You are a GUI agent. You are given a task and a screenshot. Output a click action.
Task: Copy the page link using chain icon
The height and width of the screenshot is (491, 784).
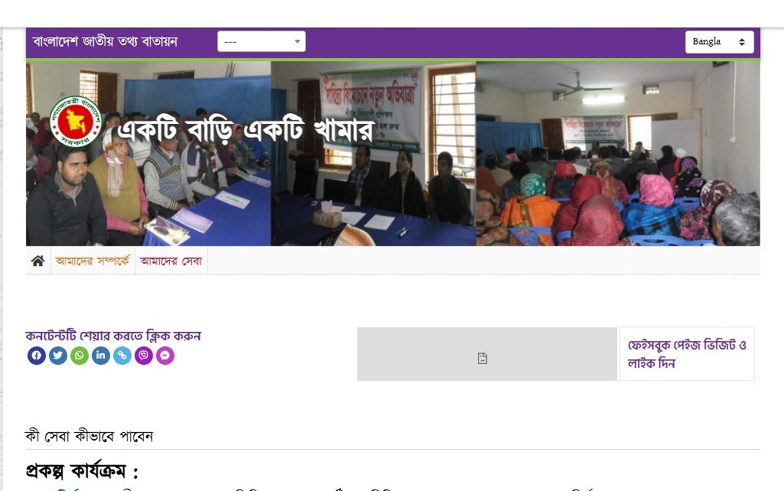tap(123, 356)
